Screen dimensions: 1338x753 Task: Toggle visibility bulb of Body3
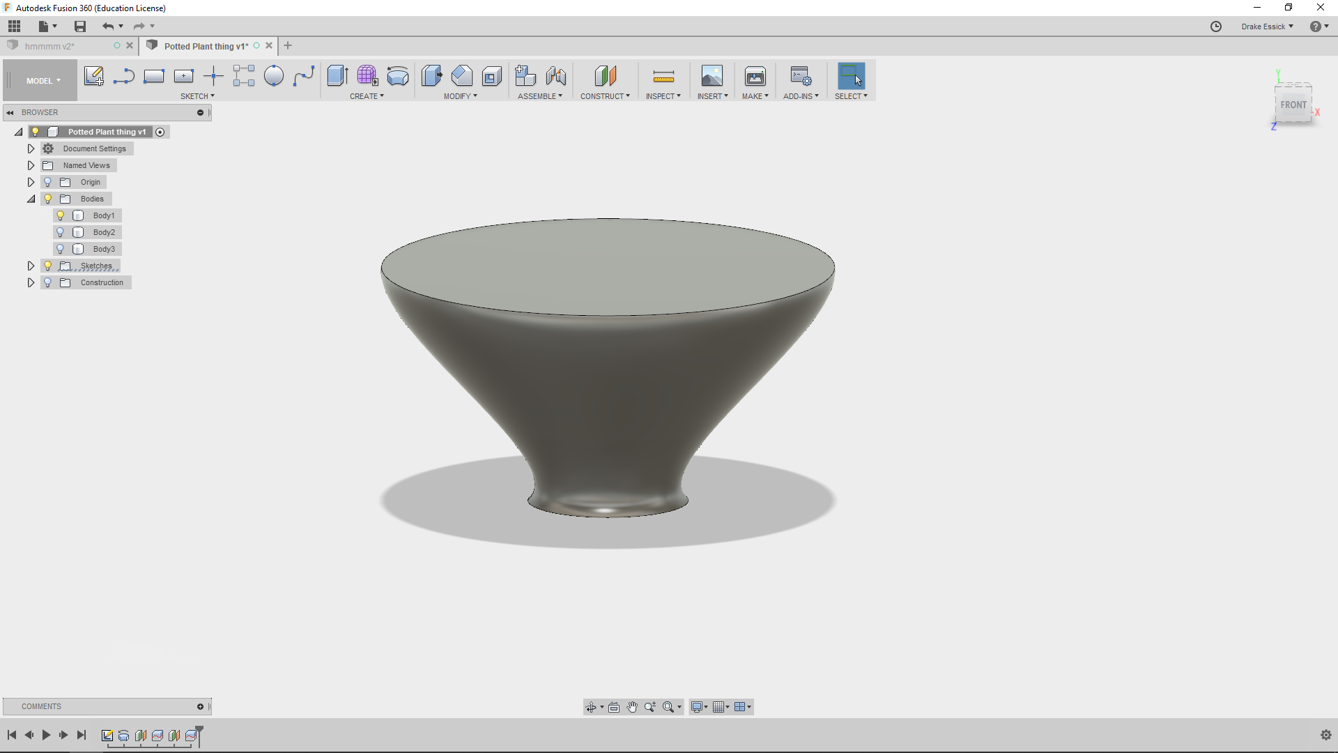[61, 249]
